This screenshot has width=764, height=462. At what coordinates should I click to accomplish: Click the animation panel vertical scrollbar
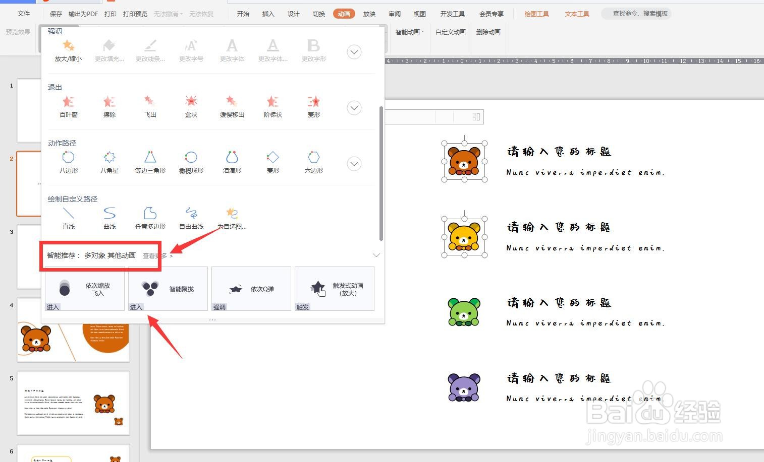point(381,173)
